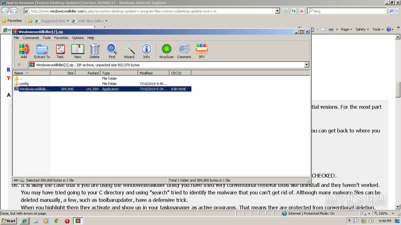The image size is (401, 225).
Task: Sort the file list by Name column
Action: [31, 73]
